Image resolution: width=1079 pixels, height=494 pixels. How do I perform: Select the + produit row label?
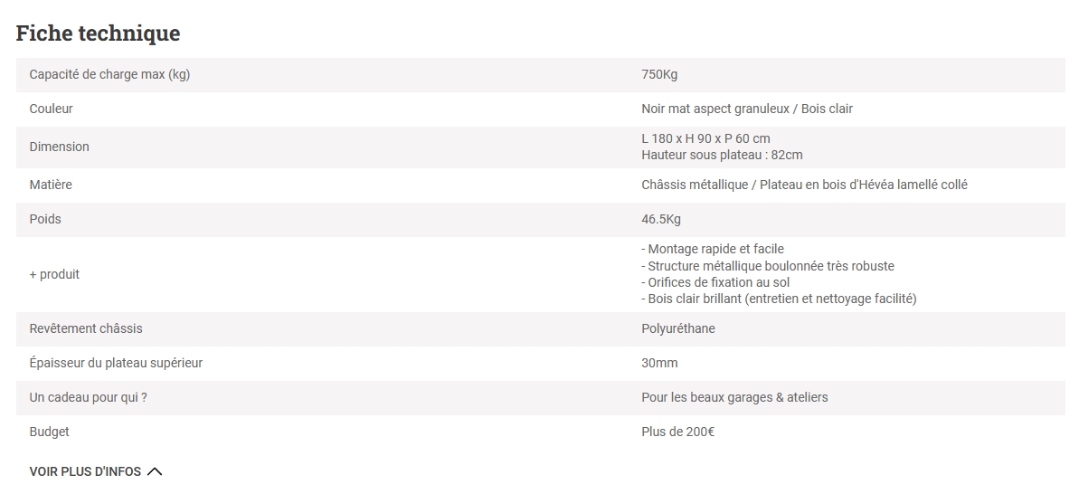(x=54, y=274)
